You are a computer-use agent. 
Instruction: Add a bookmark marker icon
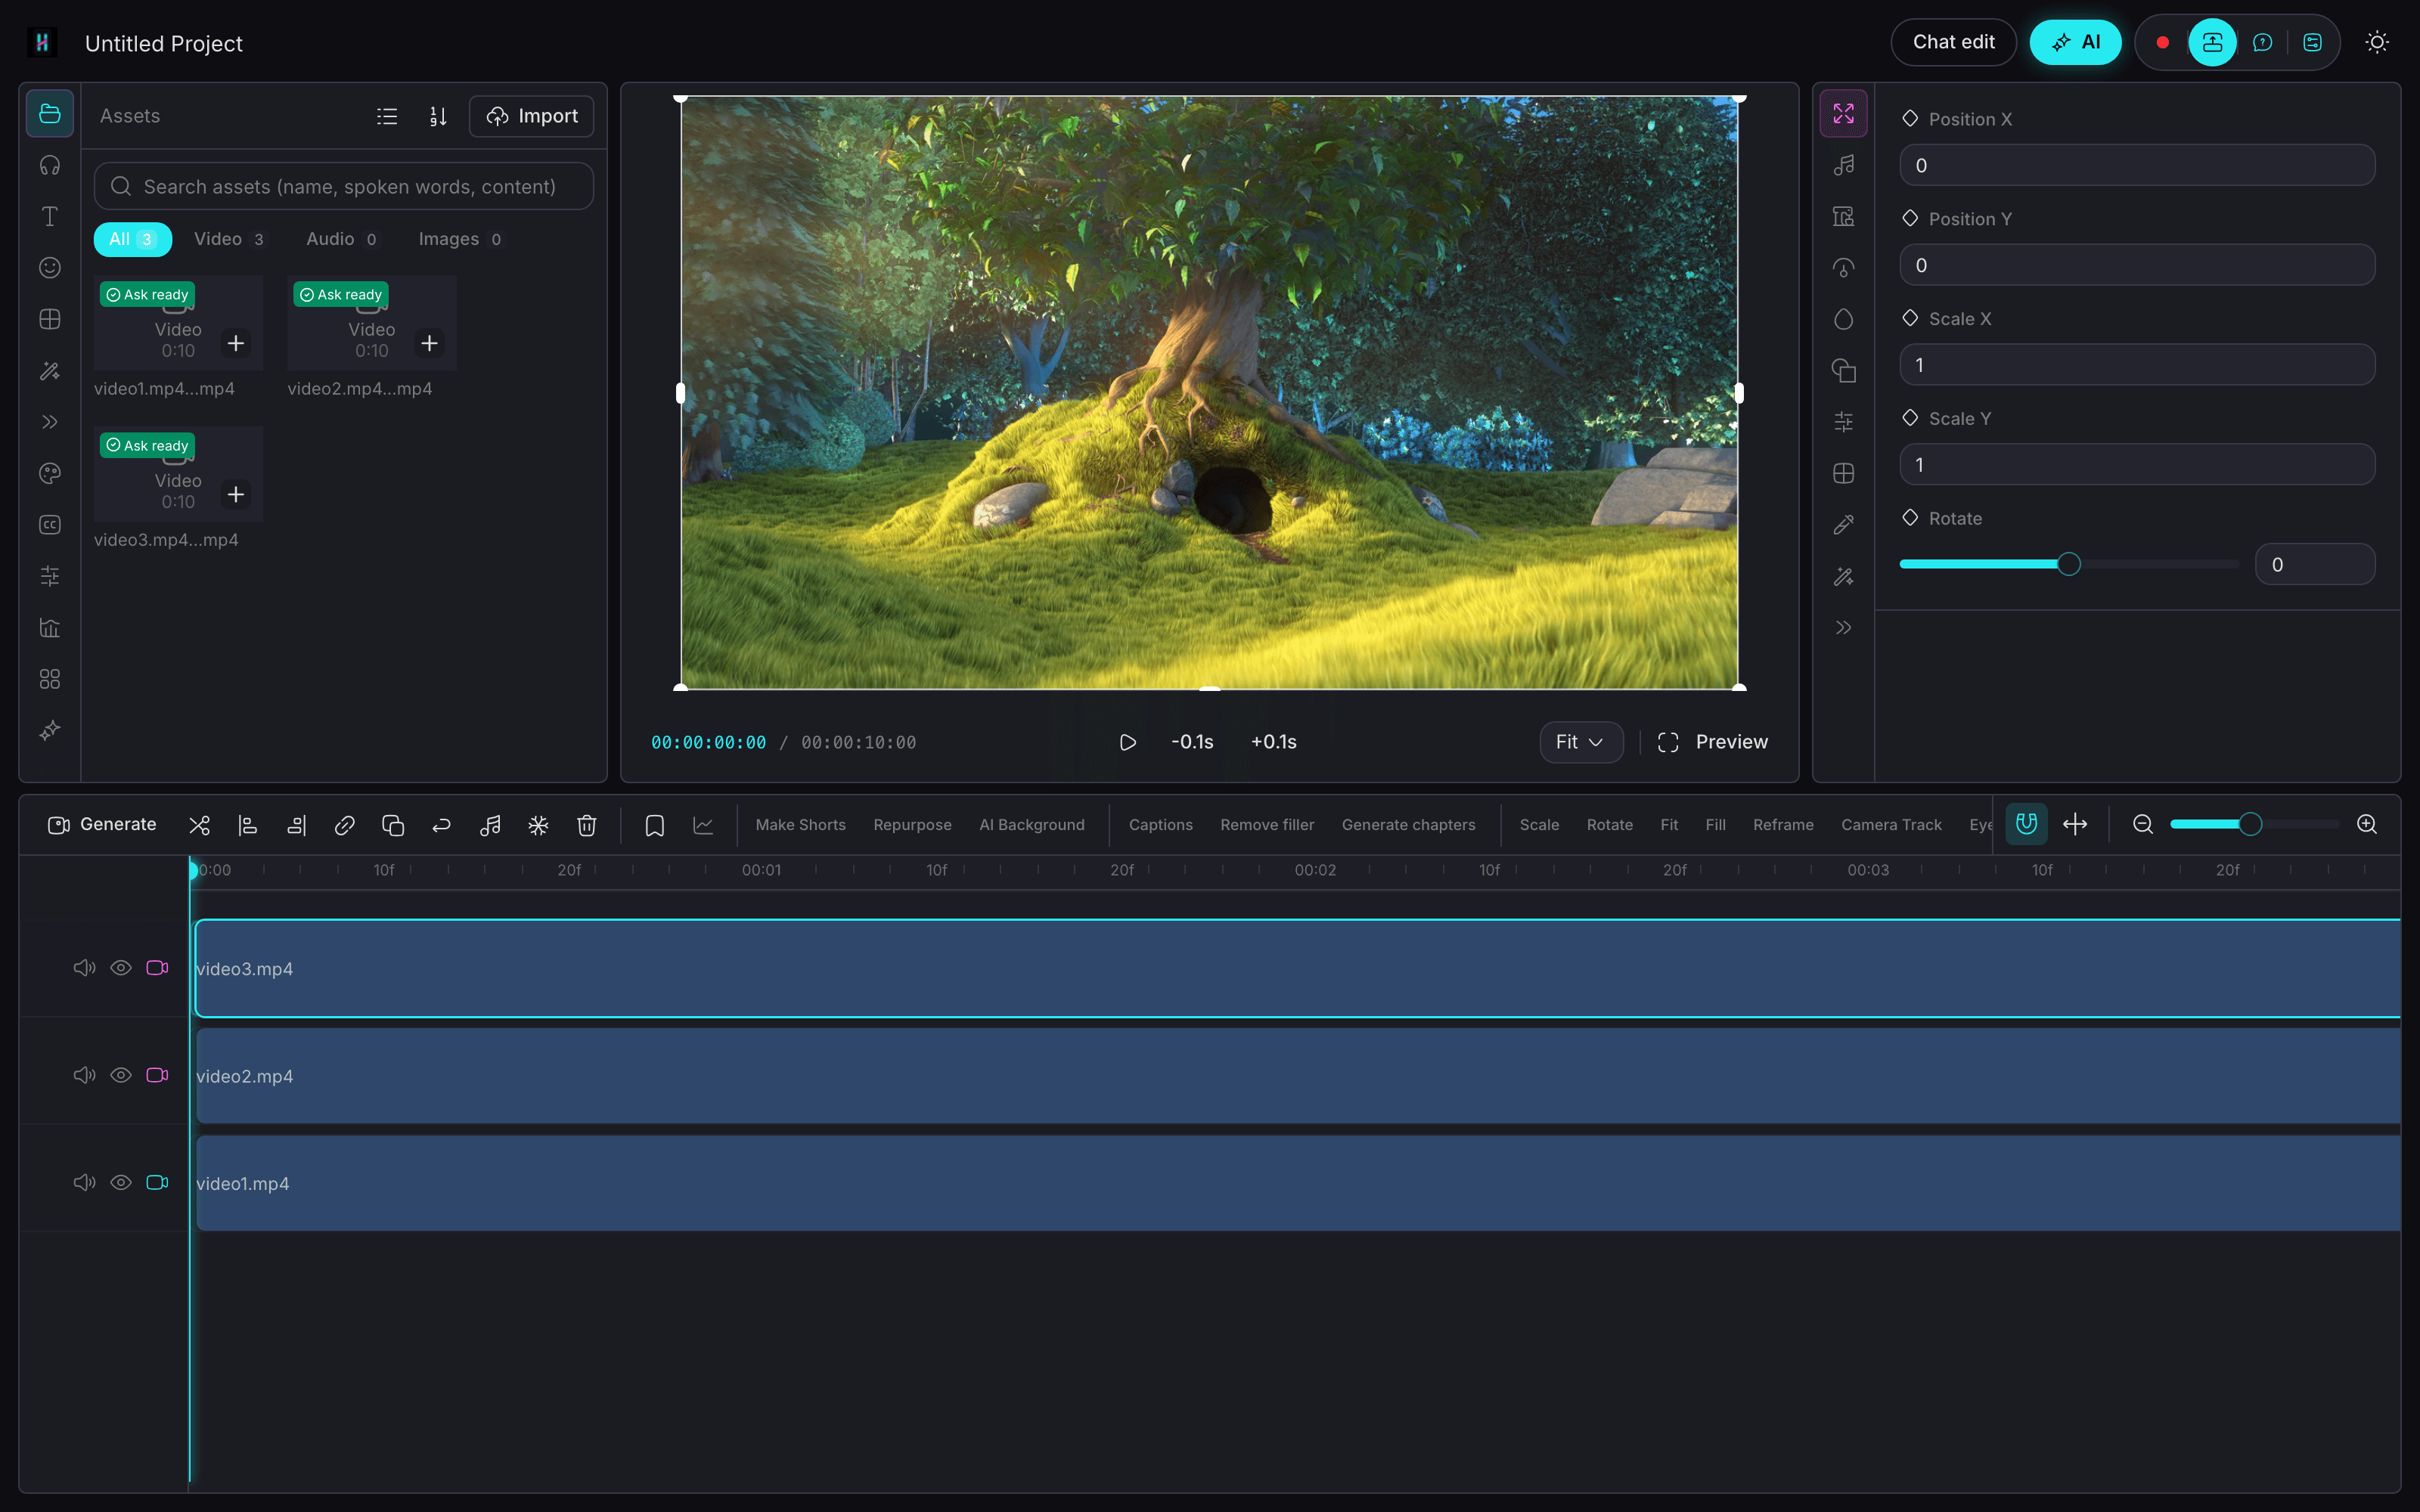(655, 825)
